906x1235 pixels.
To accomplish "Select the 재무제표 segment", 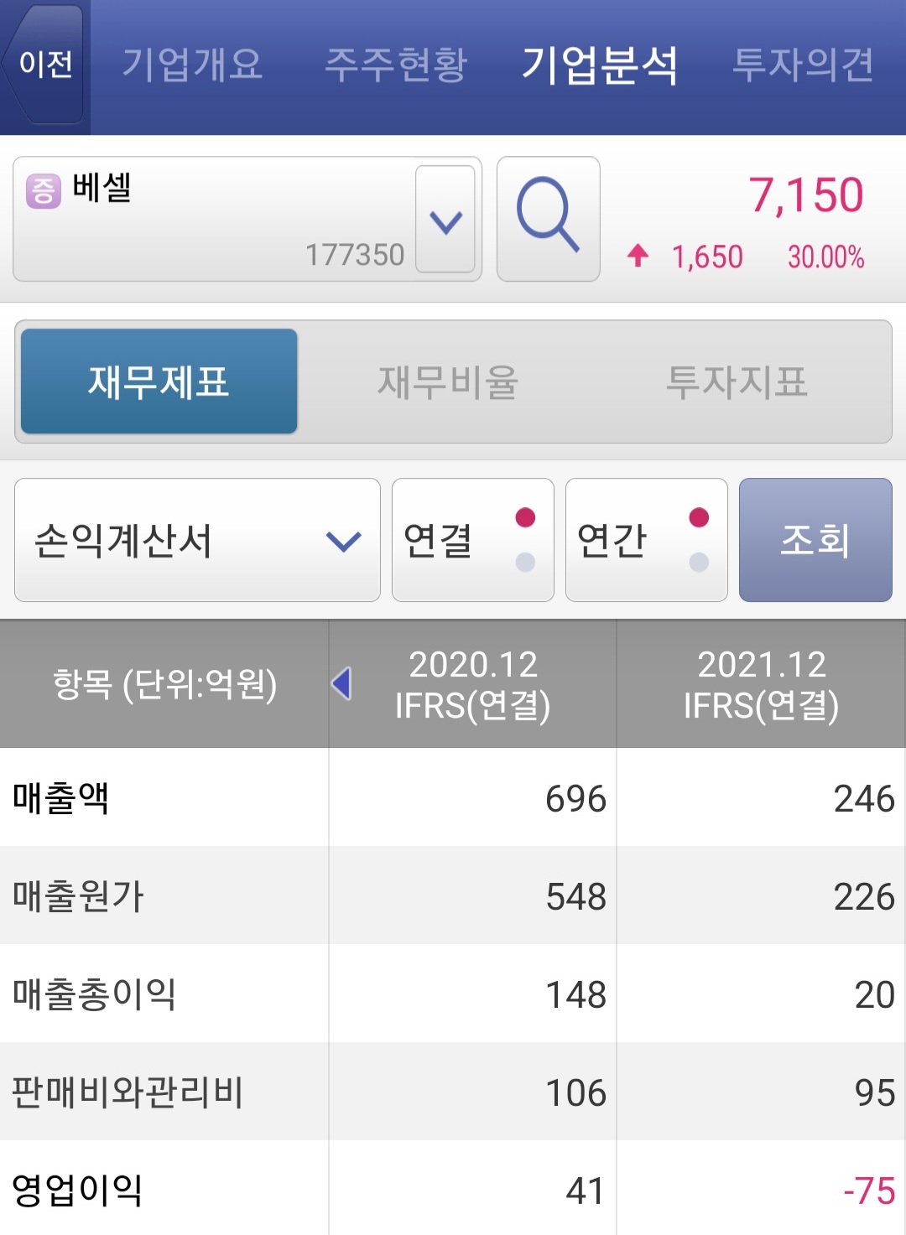I will click(159, 381).
